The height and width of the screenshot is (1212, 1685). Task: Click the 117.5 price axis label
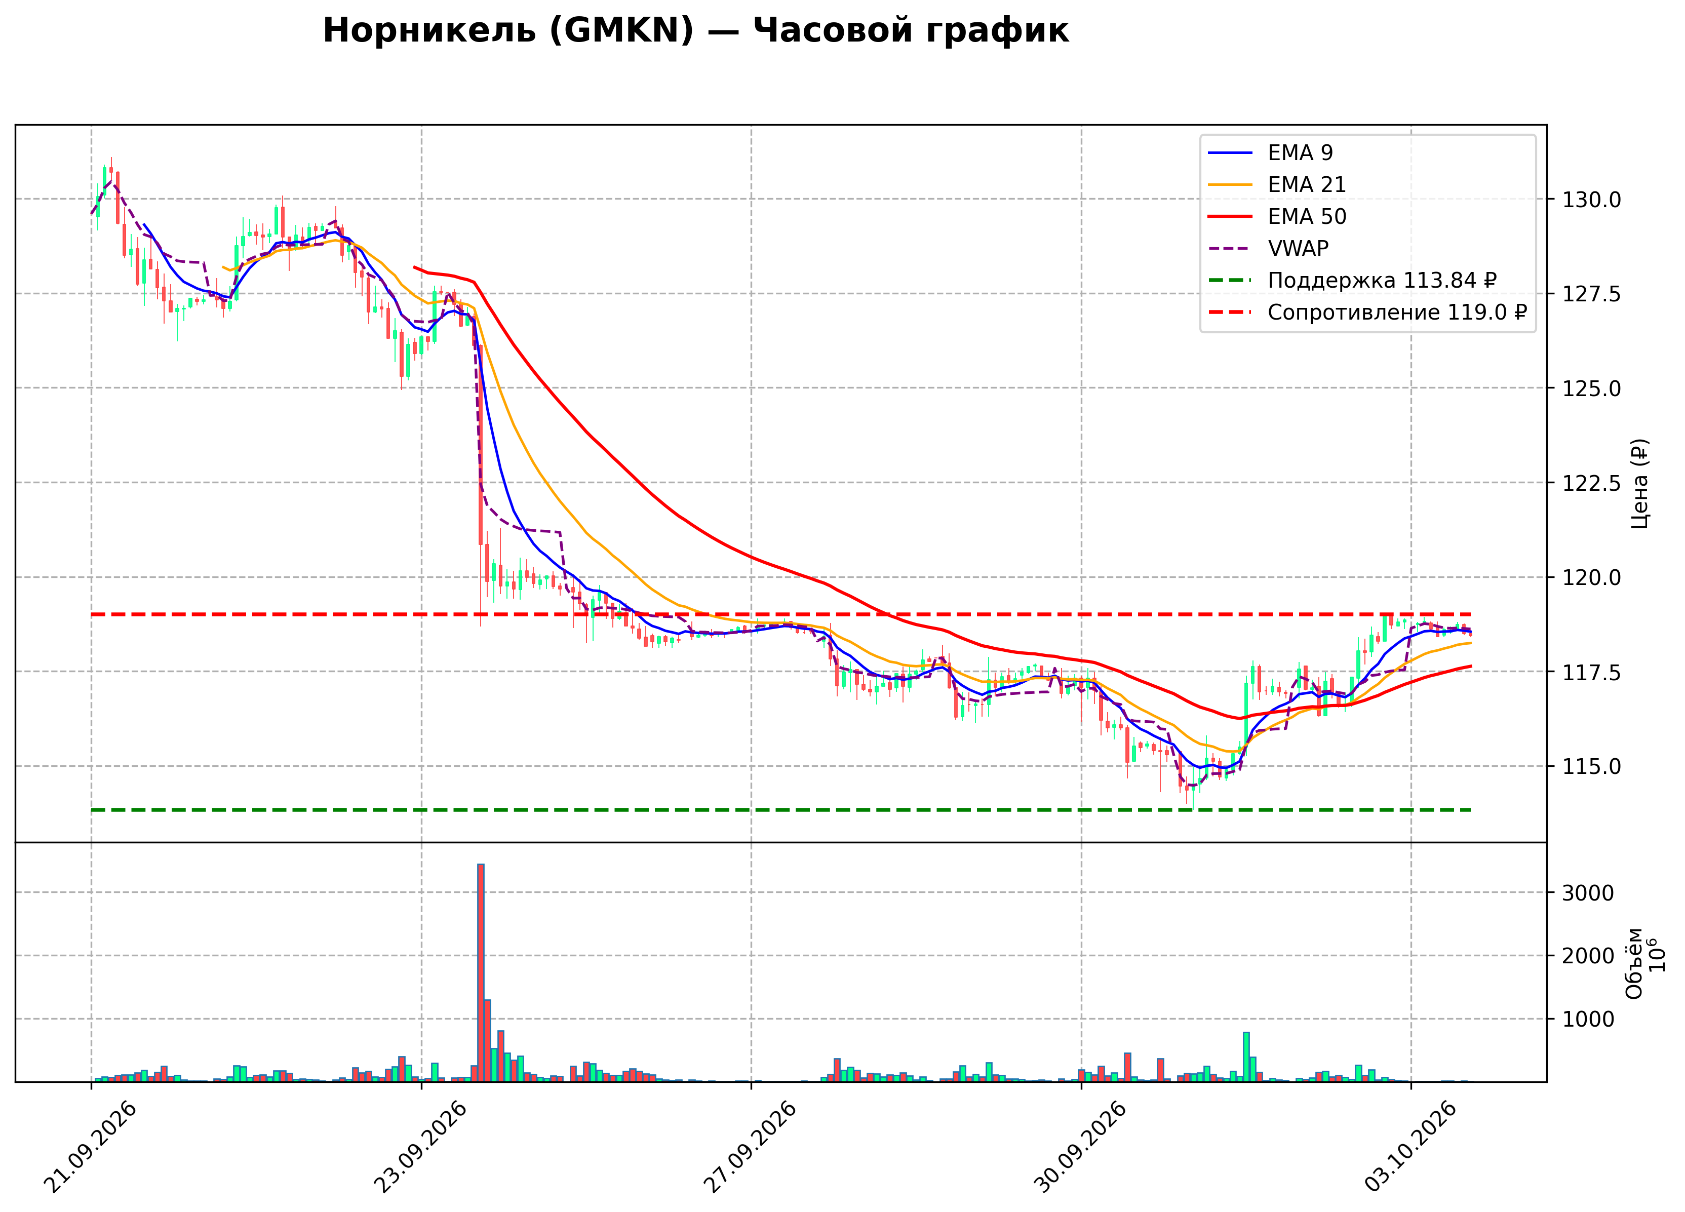[1591, 673]
